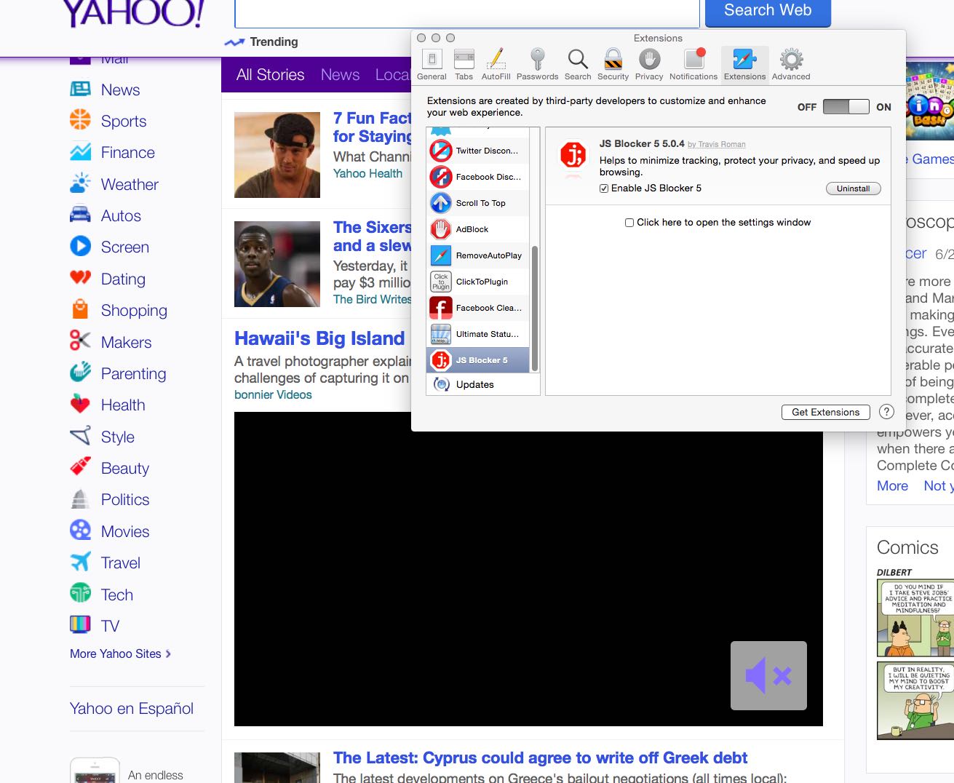Click the TV icon in sidebar
This screenshot has width=954, height=783.
coord(80,624)
